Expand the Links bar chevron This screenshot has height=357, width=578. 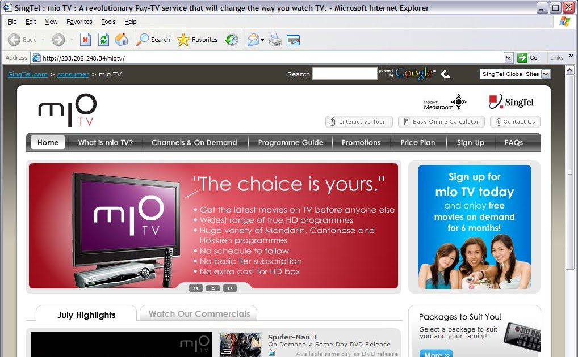coord(569,57)
